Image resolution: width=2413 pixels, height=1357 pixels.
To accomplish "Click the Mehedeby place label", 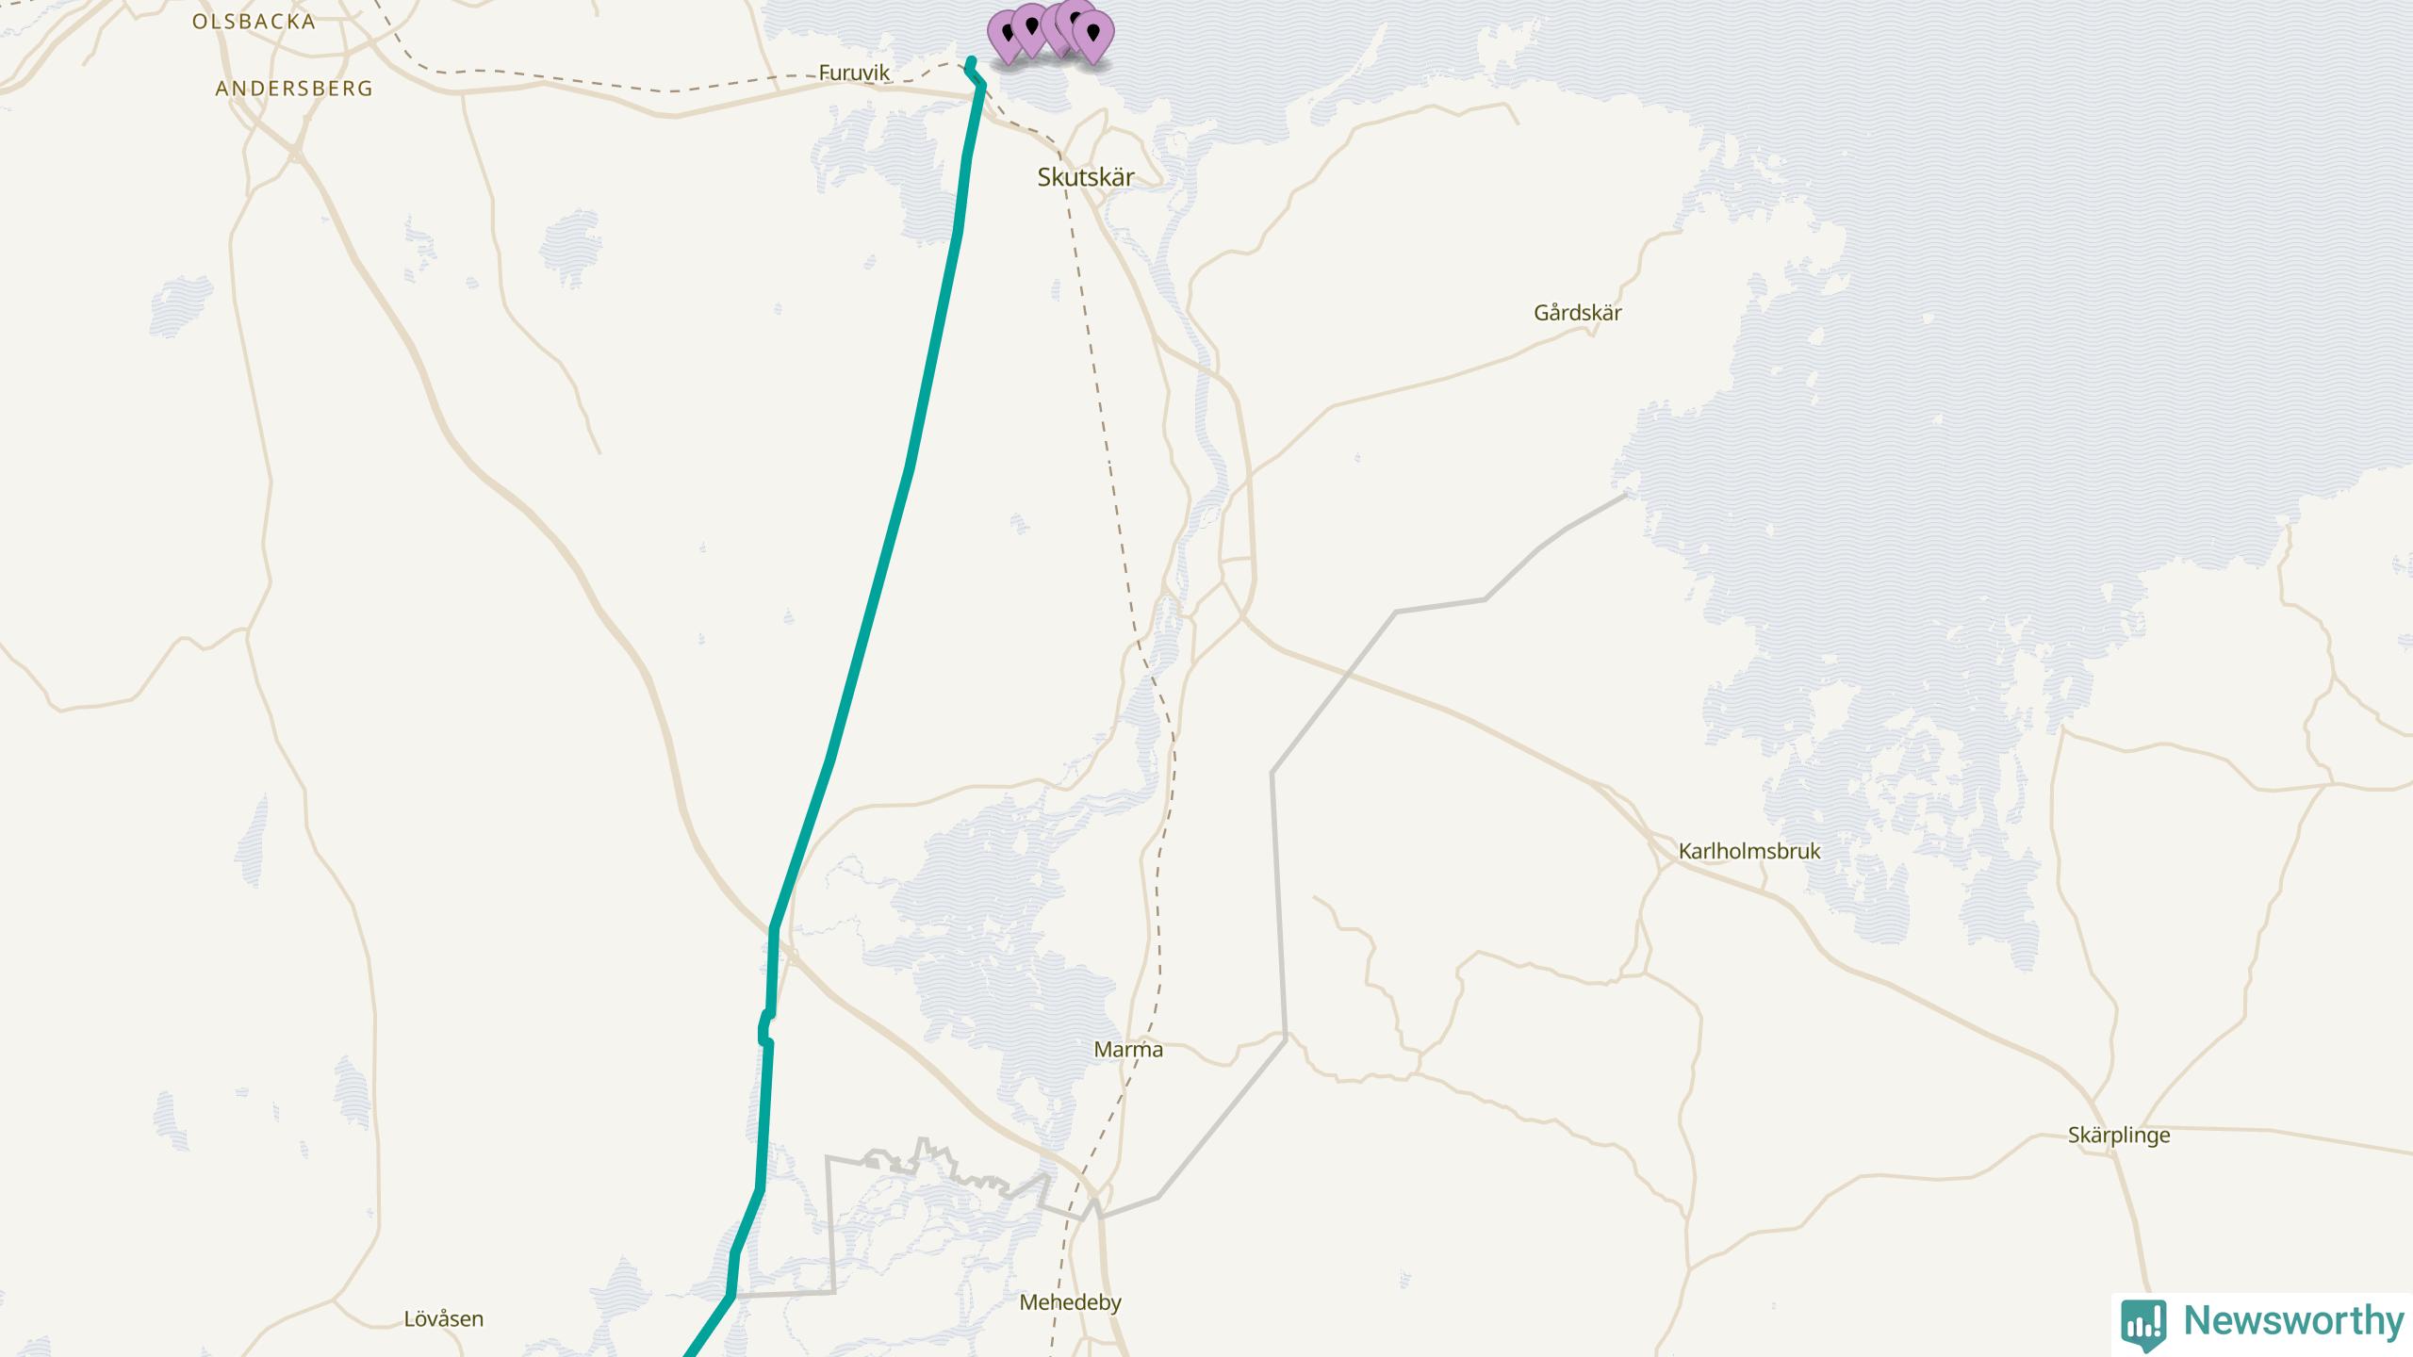I will point(1071,1303).
